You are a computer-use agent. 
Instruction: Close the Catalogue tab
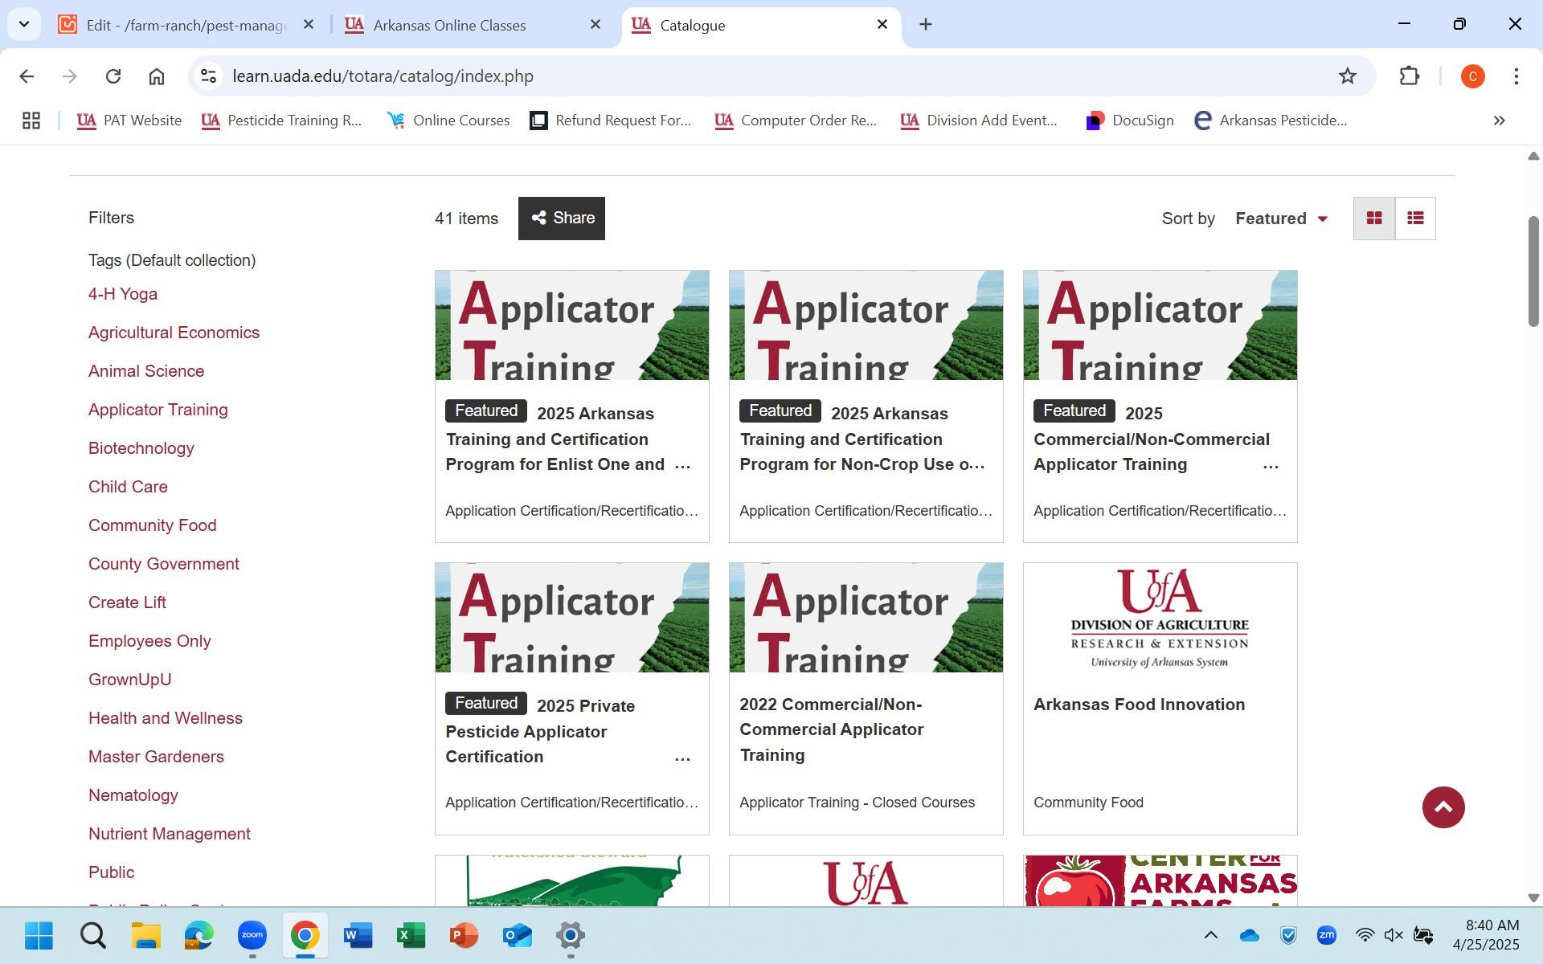point(882,25)
